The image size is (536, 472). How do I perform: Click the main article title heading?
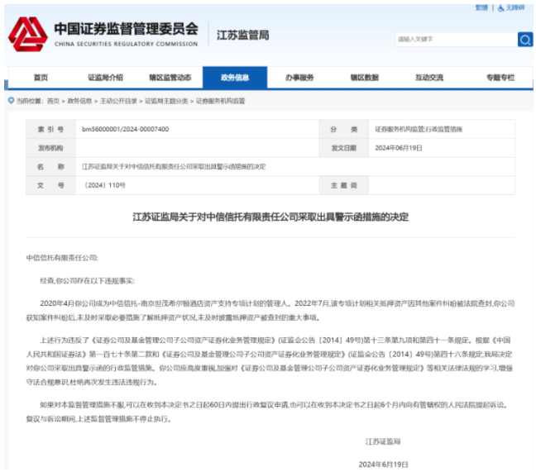270,217
